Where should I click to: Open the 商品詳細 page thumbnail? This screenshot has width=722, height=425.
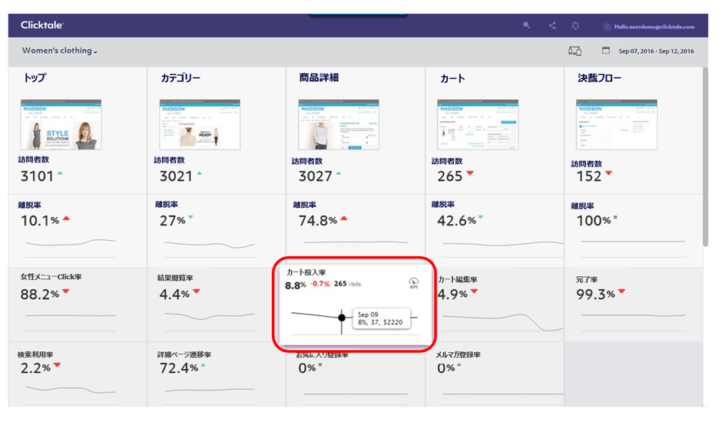[338, 124]
